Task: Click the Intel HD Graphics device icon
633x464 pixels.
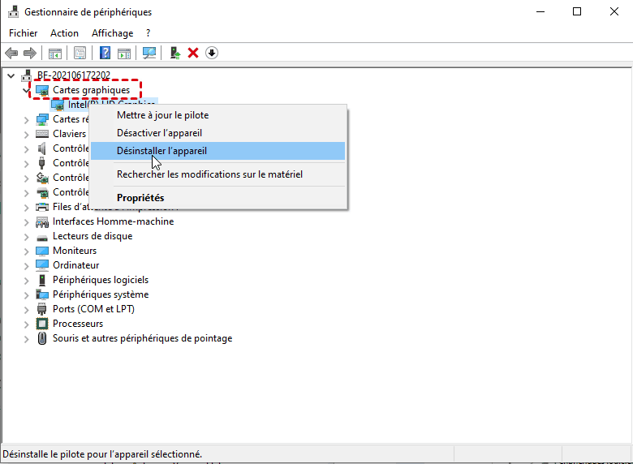Action: click(x=58, y=105)
